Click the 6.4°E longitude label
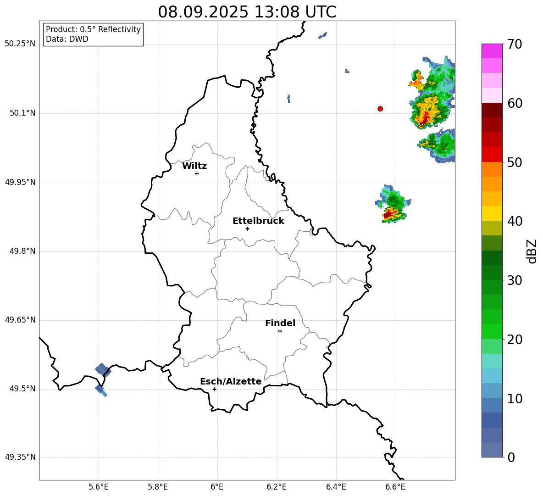 pyautogui.click(x=336, y=487)
